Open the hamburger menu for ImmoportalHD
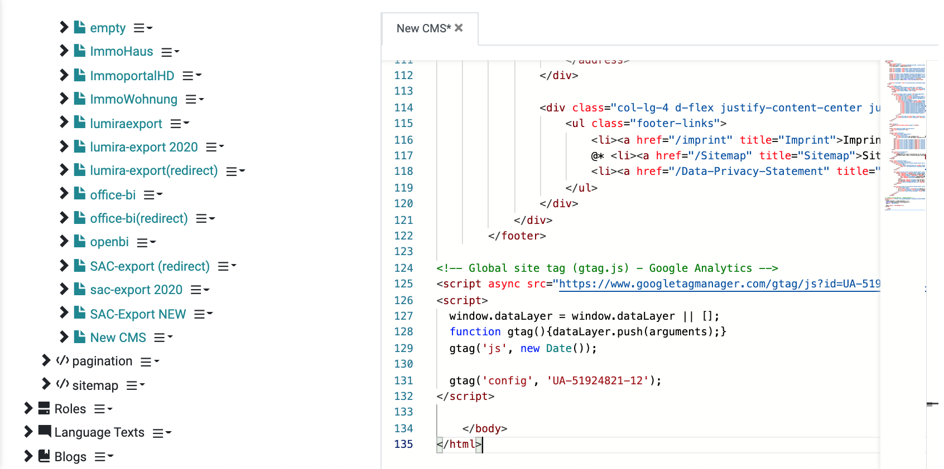Viewport: 944px width, 469px height. (x=192, y=75)
